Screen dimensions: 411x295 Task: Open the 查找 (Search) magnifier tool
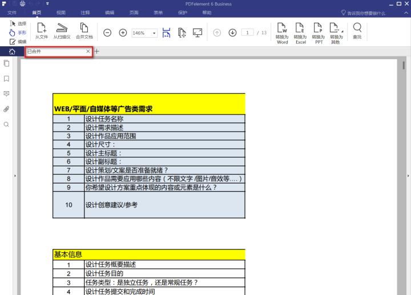click(357, 31)
